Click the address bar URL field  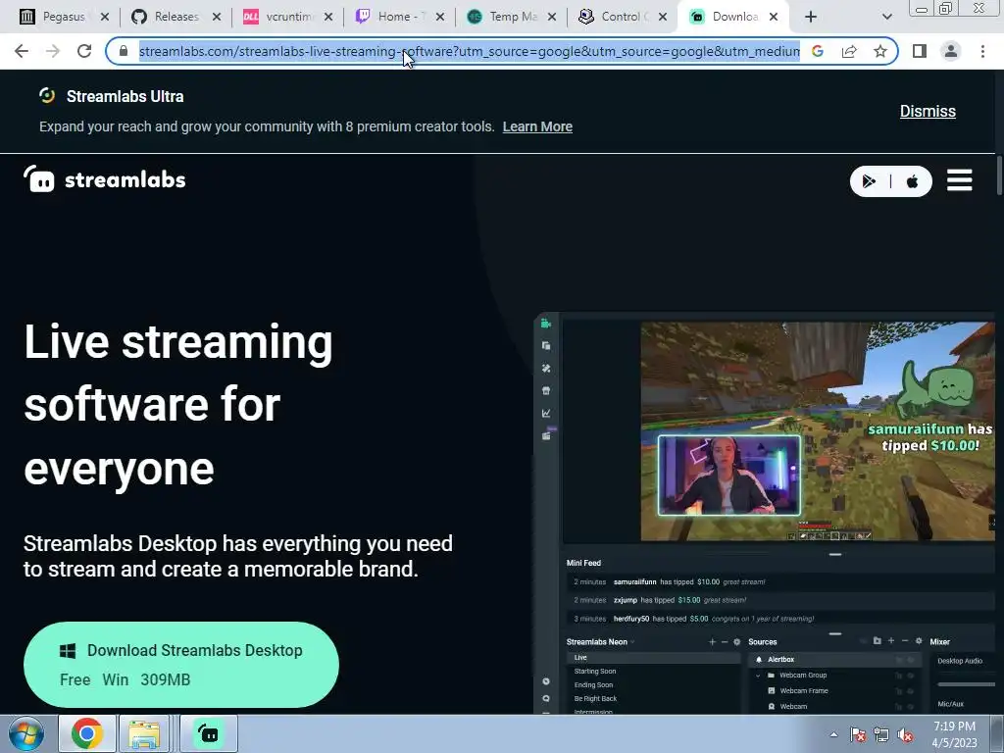[469, 51]
